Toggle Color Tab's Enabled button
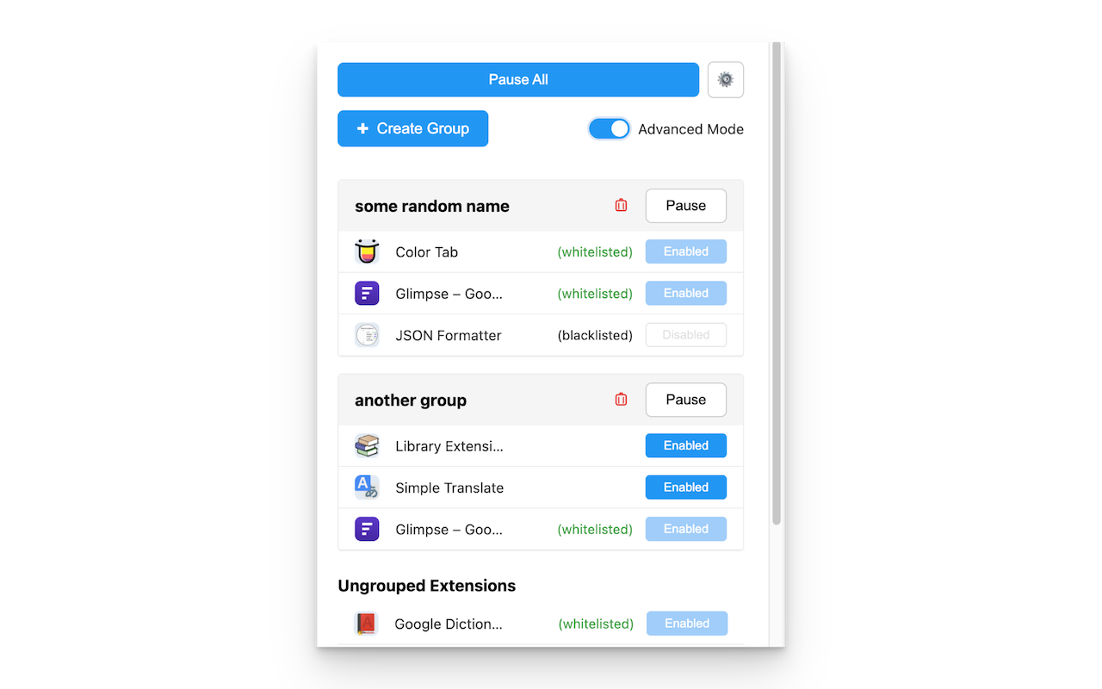The width and height of the screenshot is (1102, 689). (686, 251)
